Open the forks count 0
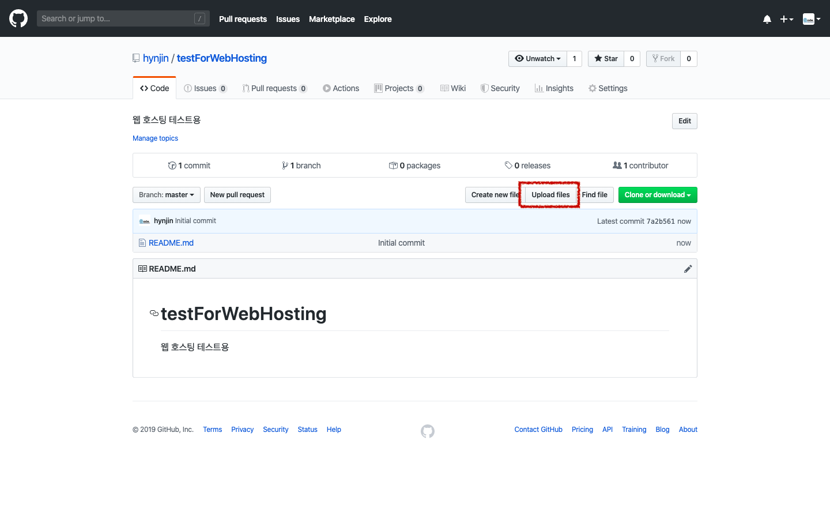Image resolution: width=830 pixels, height=519 pixels. (x=689, y=59)
